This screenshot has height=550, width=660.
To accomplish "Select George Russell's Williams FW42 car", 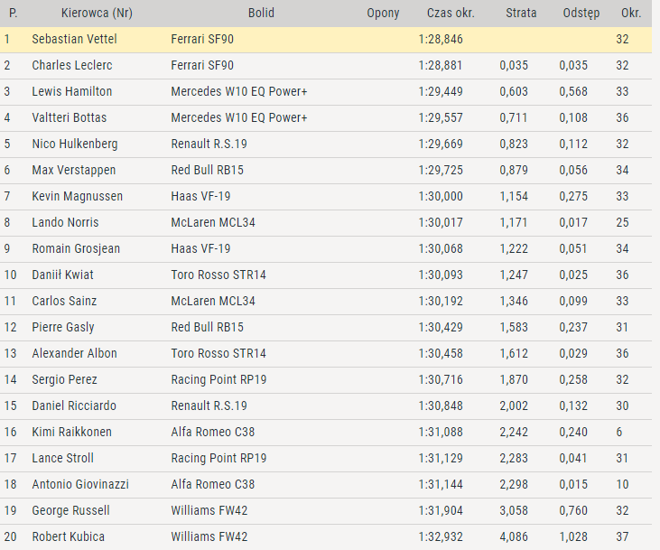I will (208, 511).
